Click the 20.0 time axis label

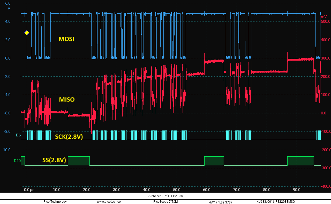[87, 190]
